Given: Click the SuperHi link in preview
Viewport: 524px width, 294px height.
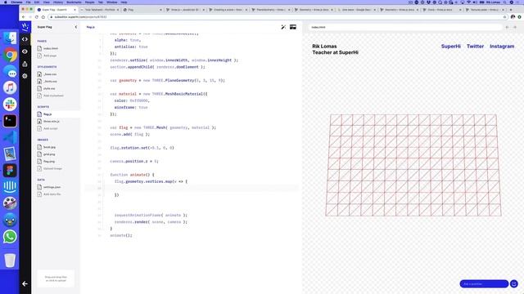Looking at the screenshot, I should tap(451, 47).
